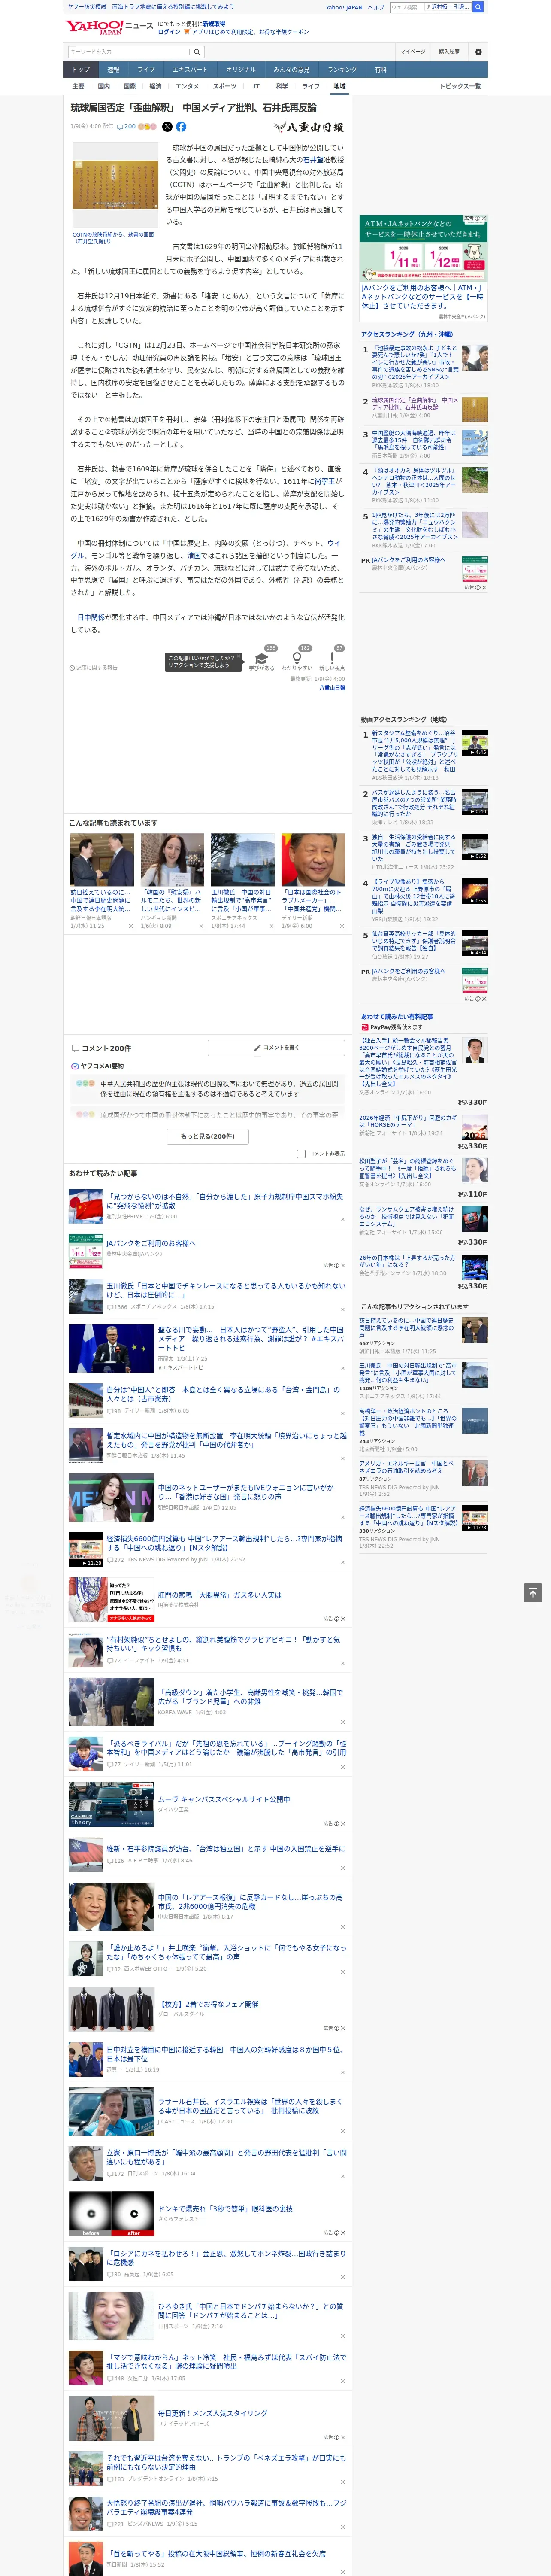Click 記事に関する報告 report icon link
The height and width of the screenshot is (2576, 551).
click(x=93, y=667)
